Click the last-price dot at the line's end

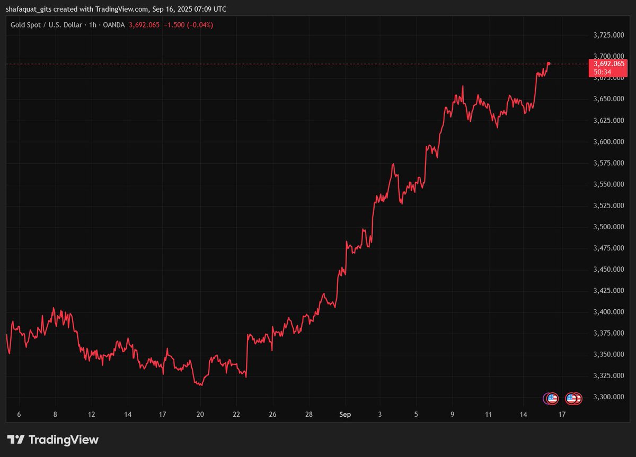[x=549, y=64]
